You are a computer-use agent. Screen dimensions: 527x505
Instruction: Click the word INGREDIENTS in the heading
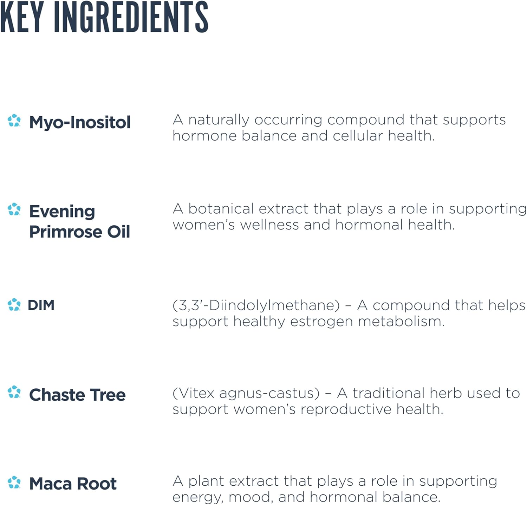click(x=131, y=17)
